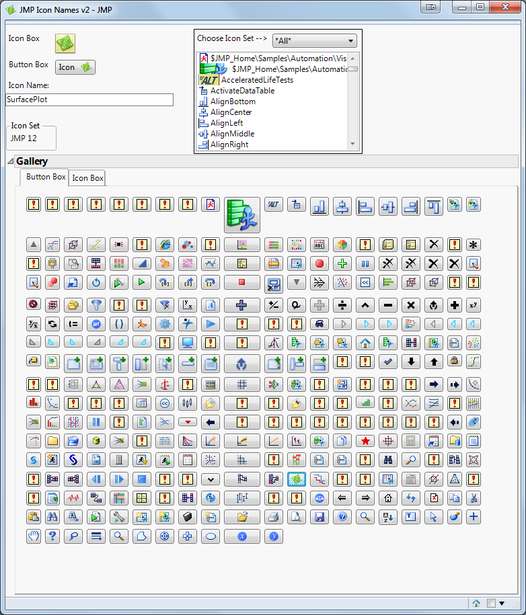Click the printer icon button
Image resolution: width=526 pixels, height=615 pixels.
274,517
